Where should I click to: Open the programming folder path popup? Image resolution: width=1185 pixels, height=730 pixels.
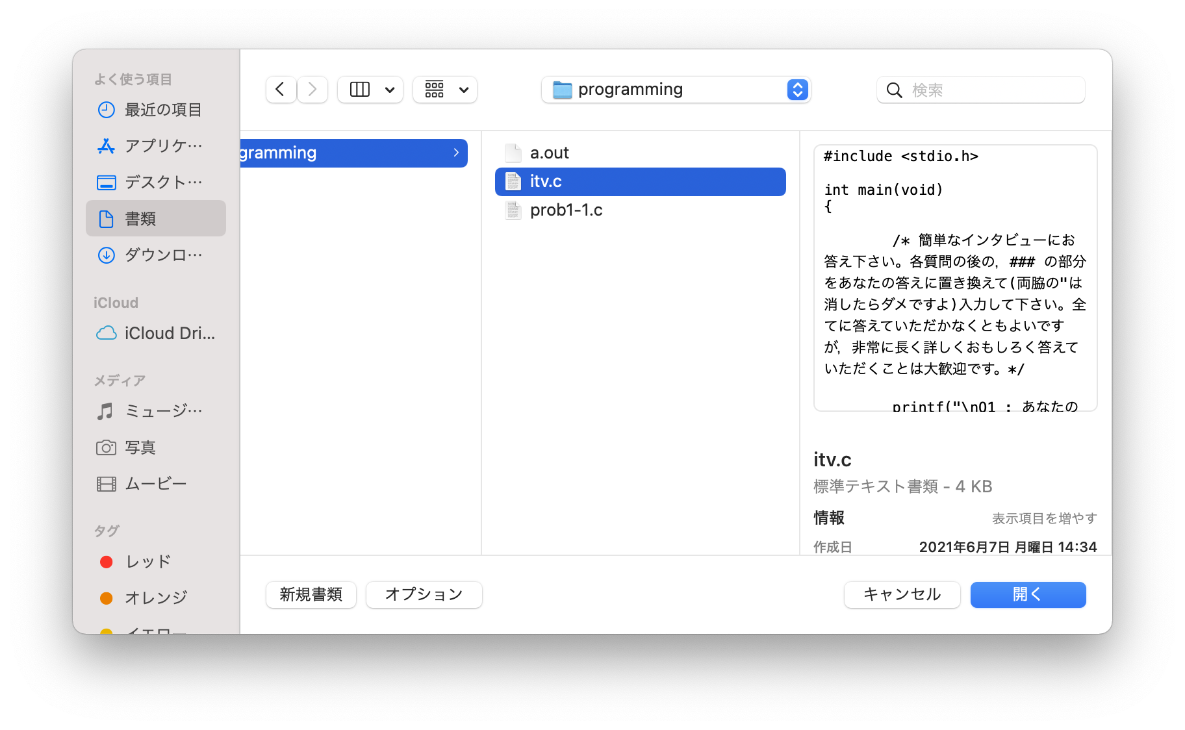tap(676, 90)
